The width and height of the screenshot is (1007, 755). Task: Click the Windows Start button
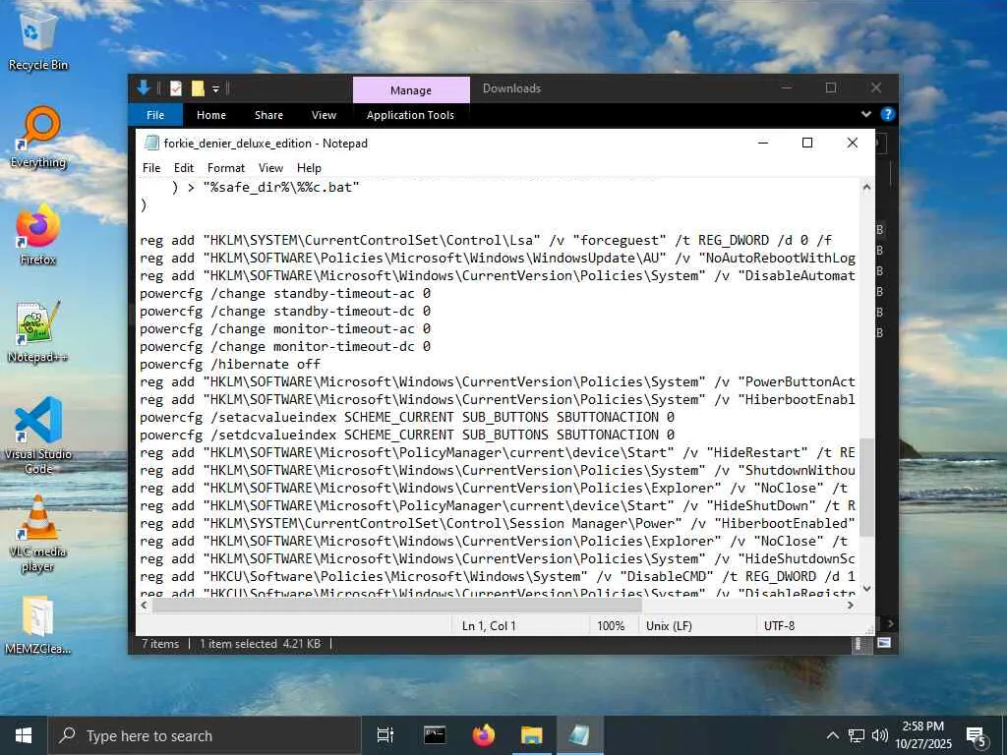(24, 735)
